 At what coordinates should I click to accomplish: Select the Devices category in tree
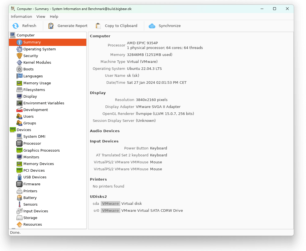(x=24, y=130)
